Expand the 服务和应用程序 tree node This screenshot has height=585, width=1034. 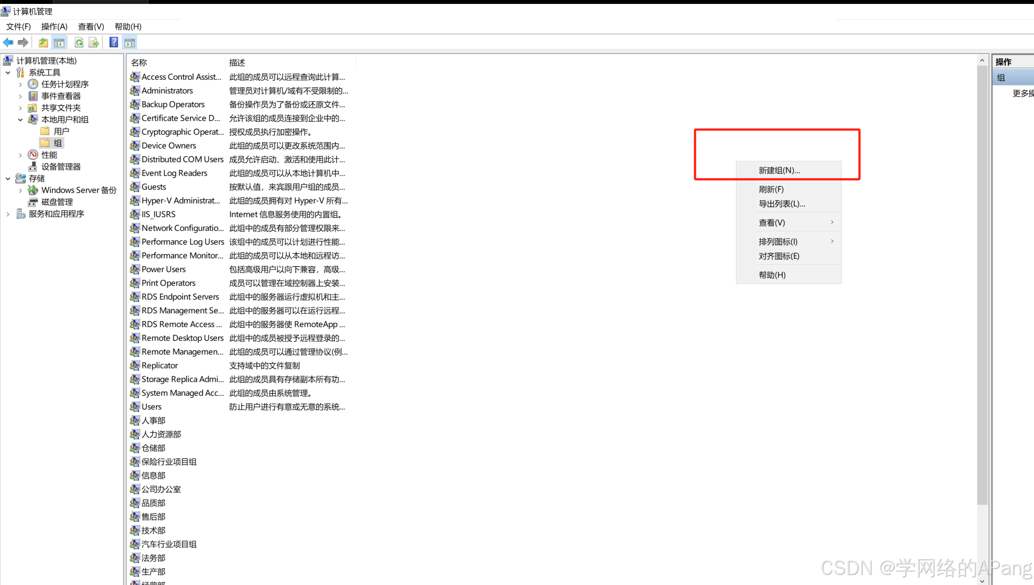pos(8,214)
